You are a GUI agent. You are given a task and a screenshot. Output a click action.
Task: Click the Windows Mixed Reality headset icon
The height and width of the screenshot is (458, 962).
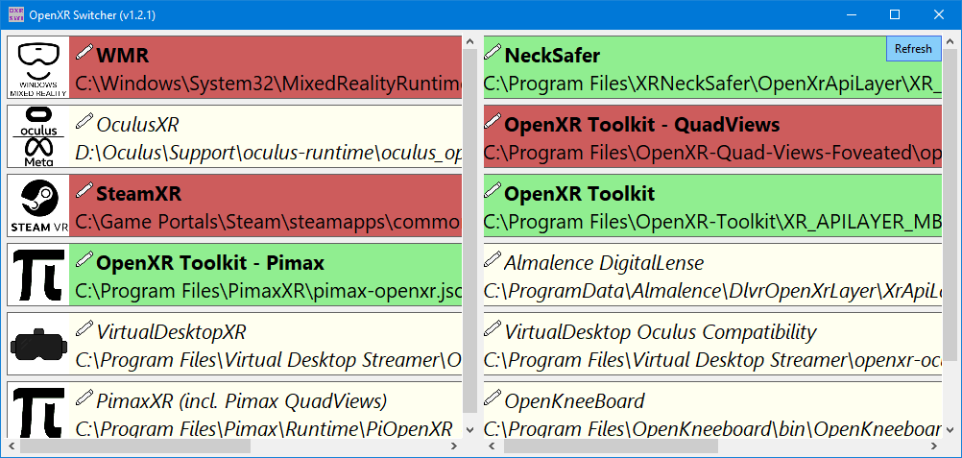(x=38, y=67)
